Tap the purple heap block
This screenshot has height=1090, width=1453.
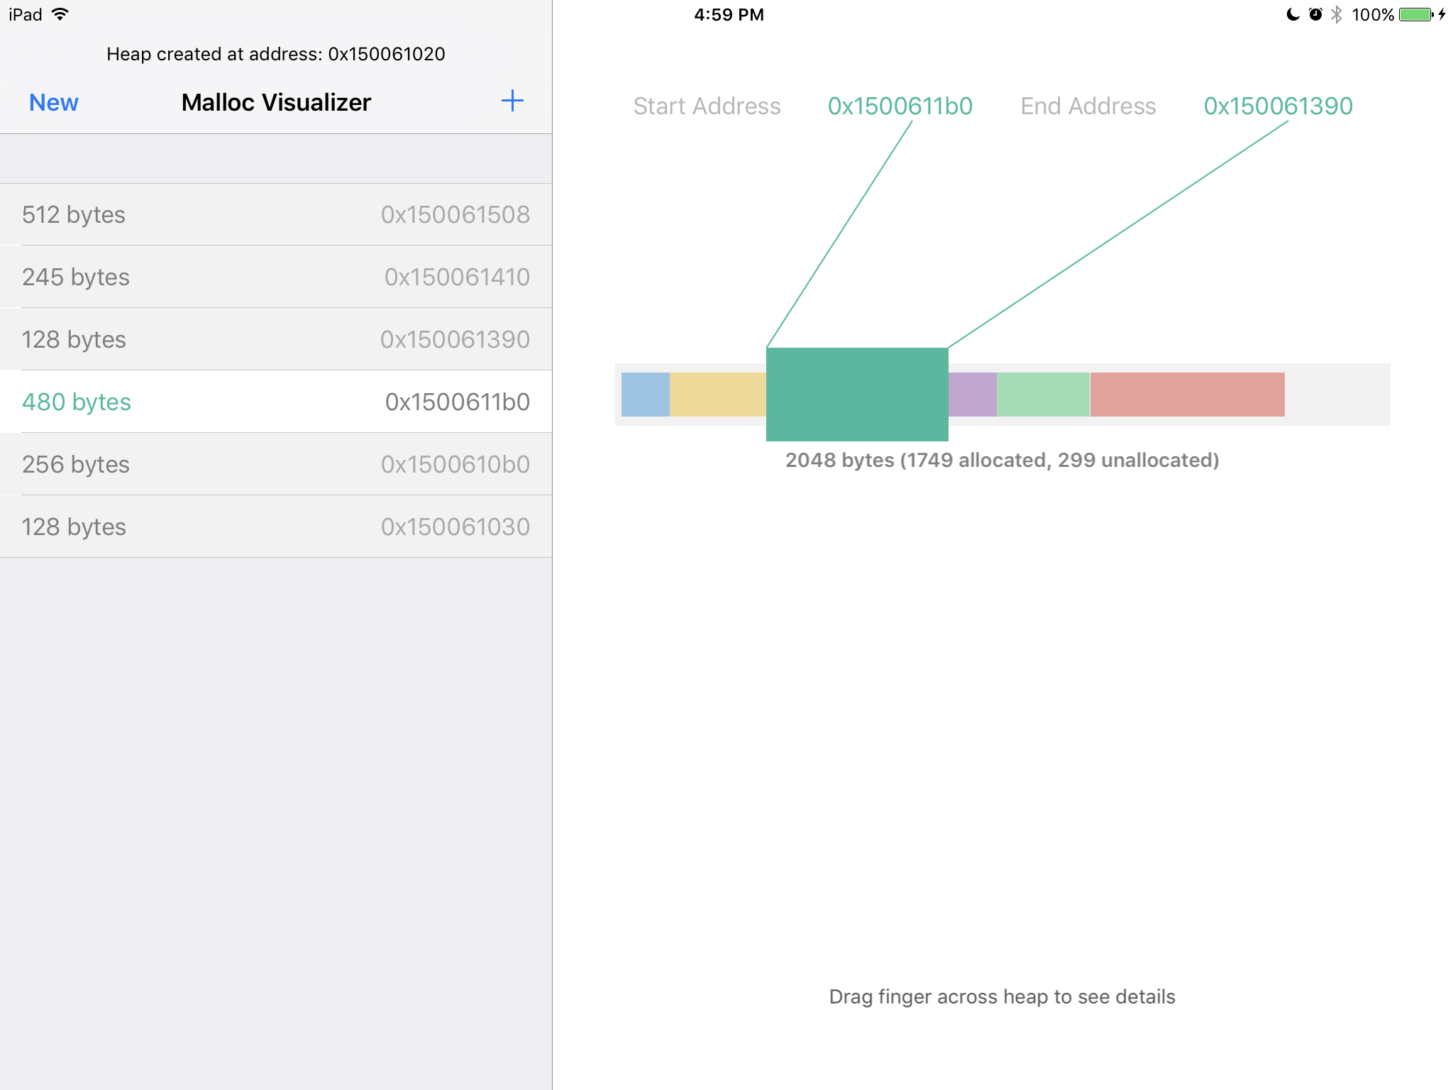972,395
